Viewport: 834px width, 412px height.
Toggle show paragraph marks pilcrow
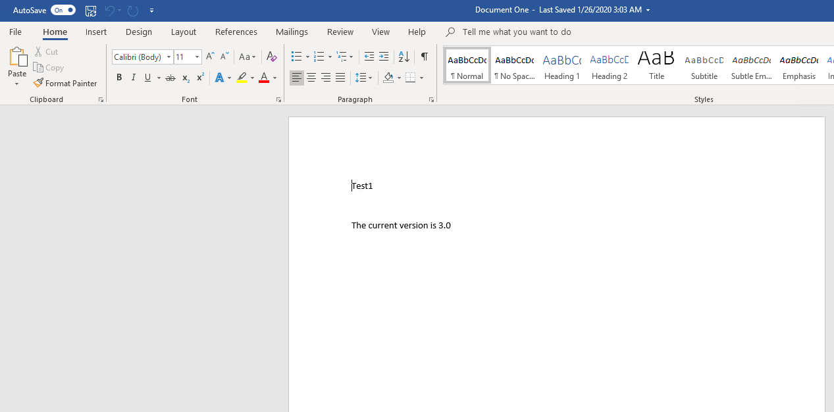[x=425, y=57]
